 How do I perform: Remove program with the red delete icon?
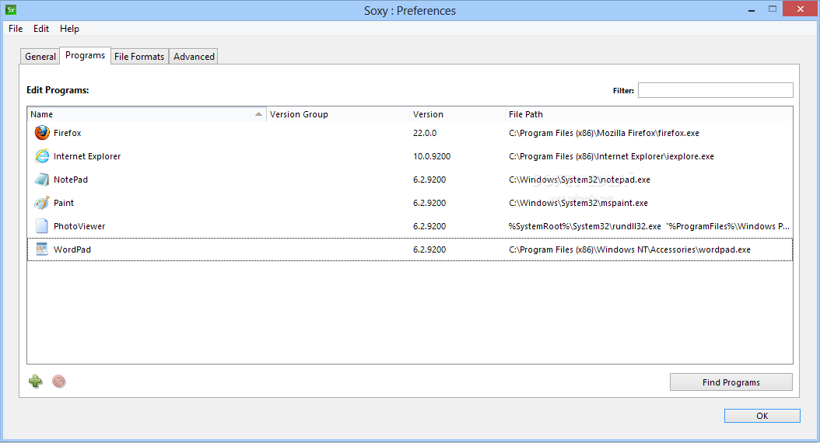coord(58,382)
